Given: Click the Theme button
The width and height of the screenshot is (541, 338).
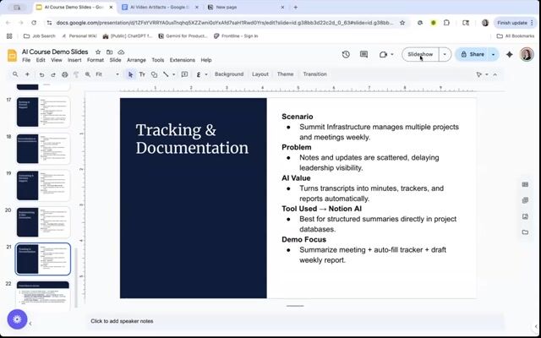Looking at the screenshot, I should pyautogui.click(x=286, y=74).
